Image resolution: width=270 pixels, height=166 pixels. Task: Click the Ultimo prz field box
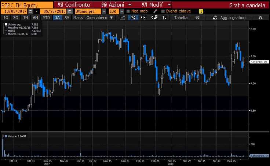point(88,11)
